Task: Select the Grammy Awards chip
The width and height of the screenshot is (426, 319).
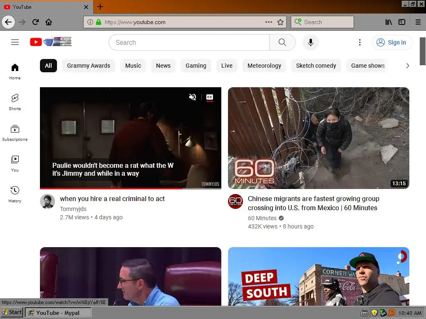Action: coord(89,66)
